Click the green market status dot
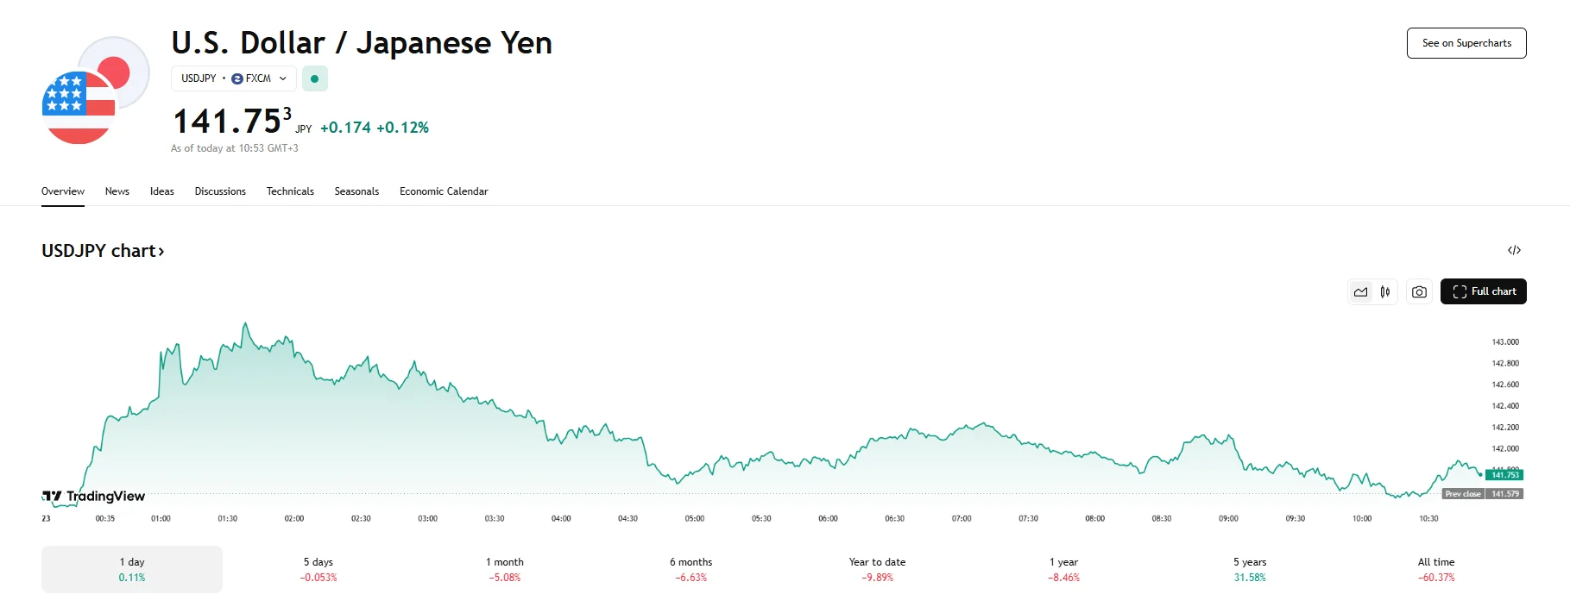Screen dimensions: 1570x613 click(x=314, y=78)
